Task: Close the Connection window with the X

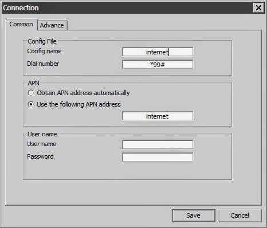Action: point(258,8)
